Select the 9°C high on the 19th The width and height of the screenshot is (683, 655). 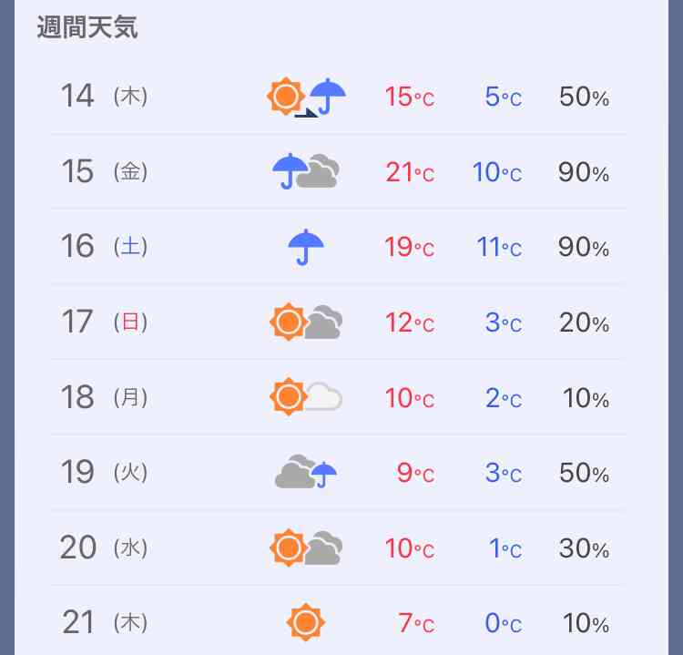click(415, 474)
